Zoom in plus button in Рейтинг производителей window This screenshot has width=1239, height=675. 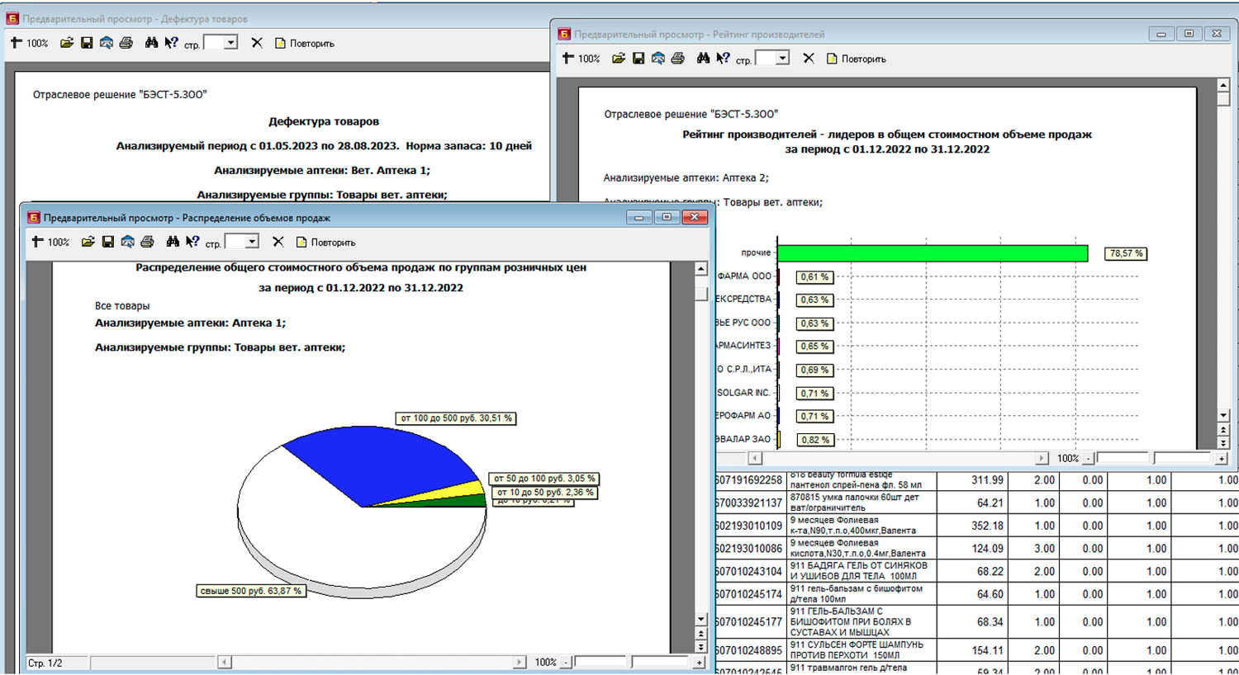pyautogui.click(x=1222, y=458)
